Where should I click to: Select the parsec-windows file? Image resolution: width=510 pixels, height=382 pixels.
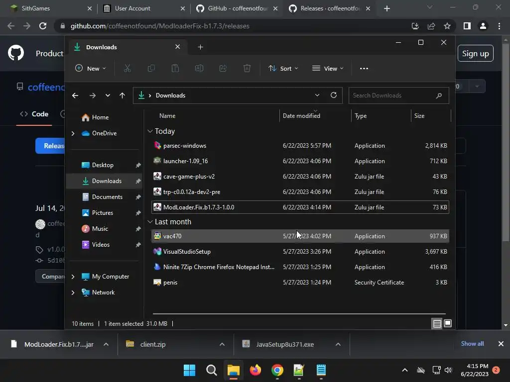[300, 146]
